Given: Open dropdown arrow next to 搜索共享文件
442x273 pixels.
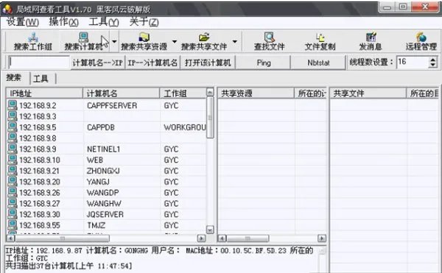Looking at the screenshot, I should [x=235, y=41].
